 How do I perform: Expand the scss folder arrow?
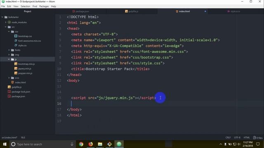click(x=9, y=78)
